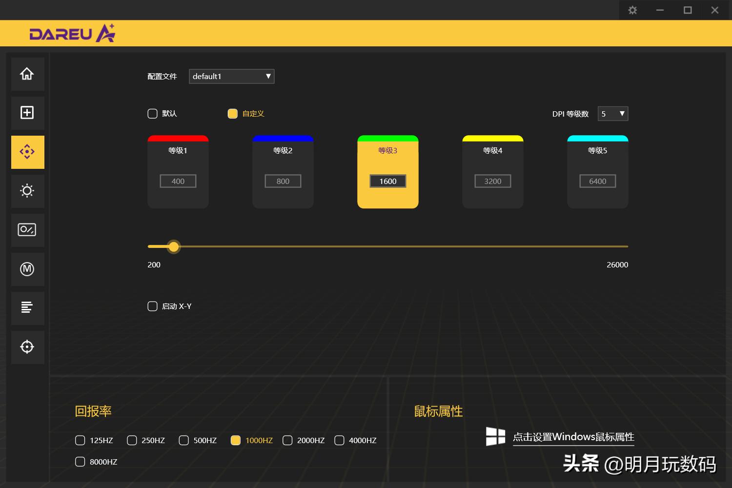Select the calibration crosshair sidebar icon

pyautogui.click(x=27, y=347)
